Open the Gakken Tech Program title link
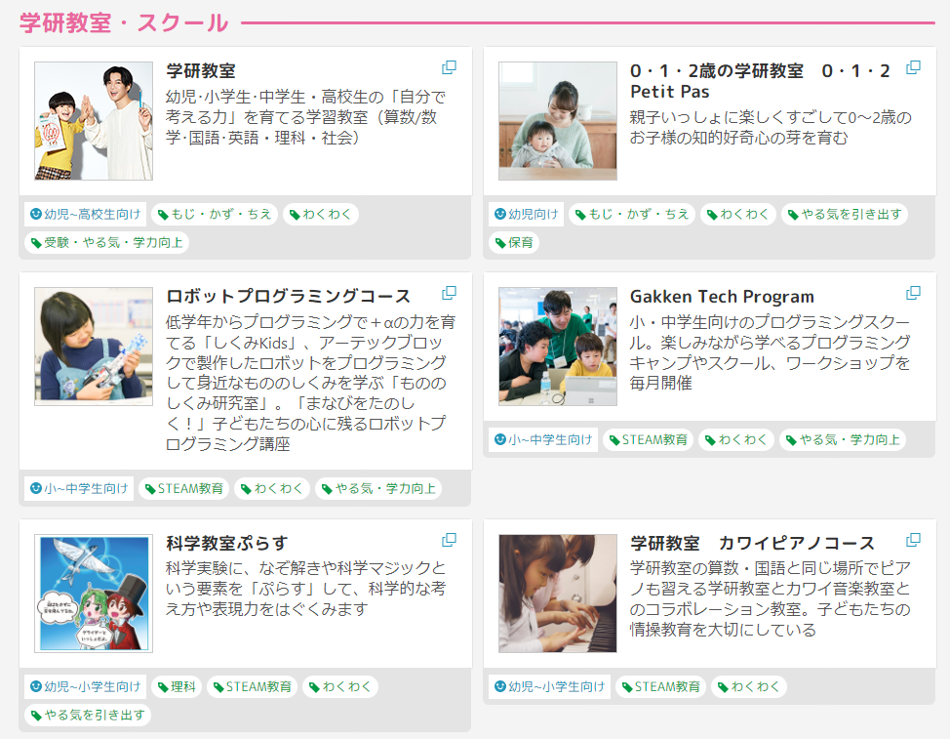This screenshot has width=950, height=739. (722, 297)
